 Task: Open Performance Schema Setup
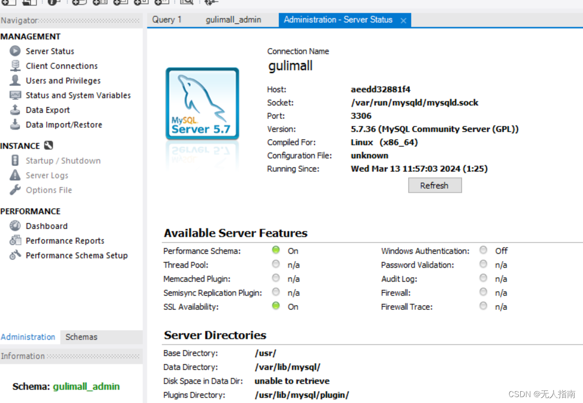click(x=76, y=256)
